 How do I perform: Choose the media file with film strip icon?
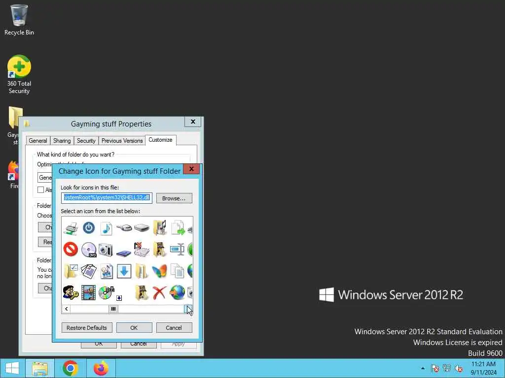point(107,271)
